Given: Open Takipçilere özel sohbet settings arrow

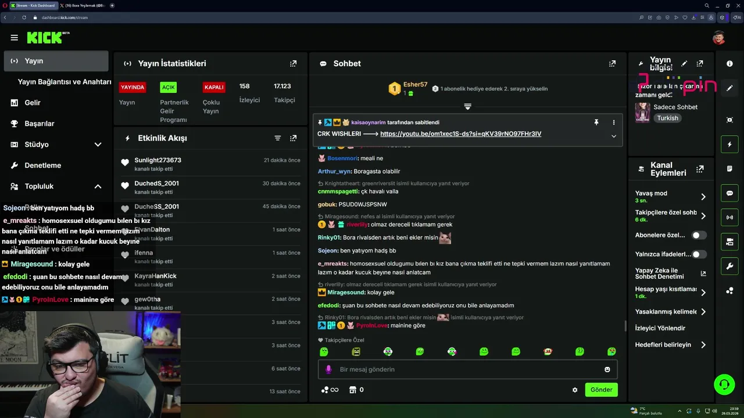Looking at the screenshot, I should [703, 216].
